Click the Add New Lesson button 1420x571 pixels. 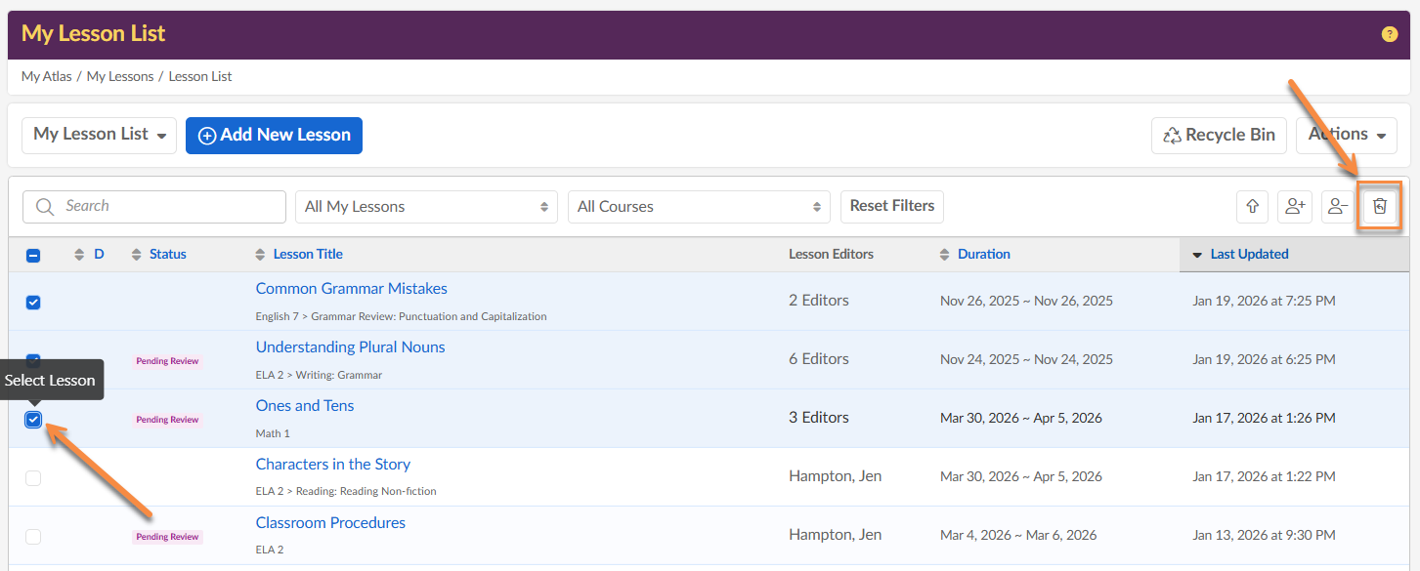tap(274, 136)
